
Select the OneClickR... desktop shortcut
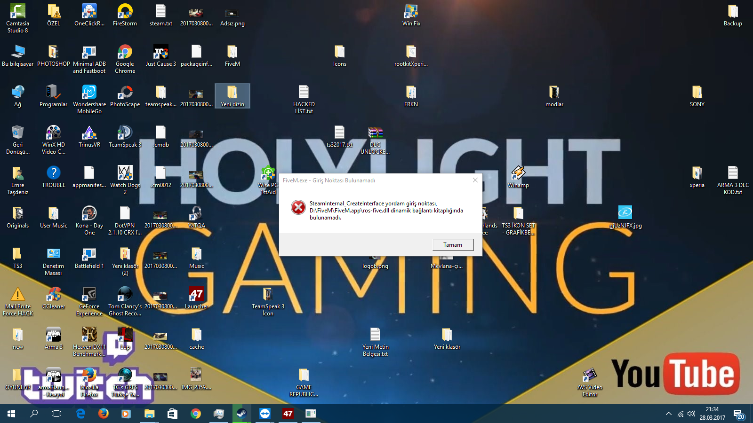coord(89,16)
